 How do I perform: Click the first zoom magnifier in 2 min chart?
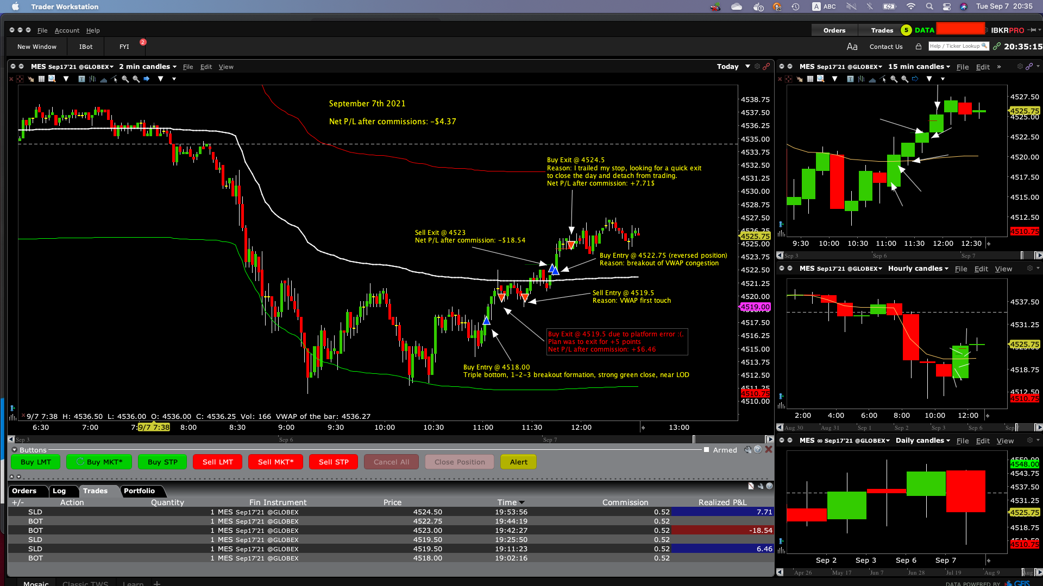[125, 79]
